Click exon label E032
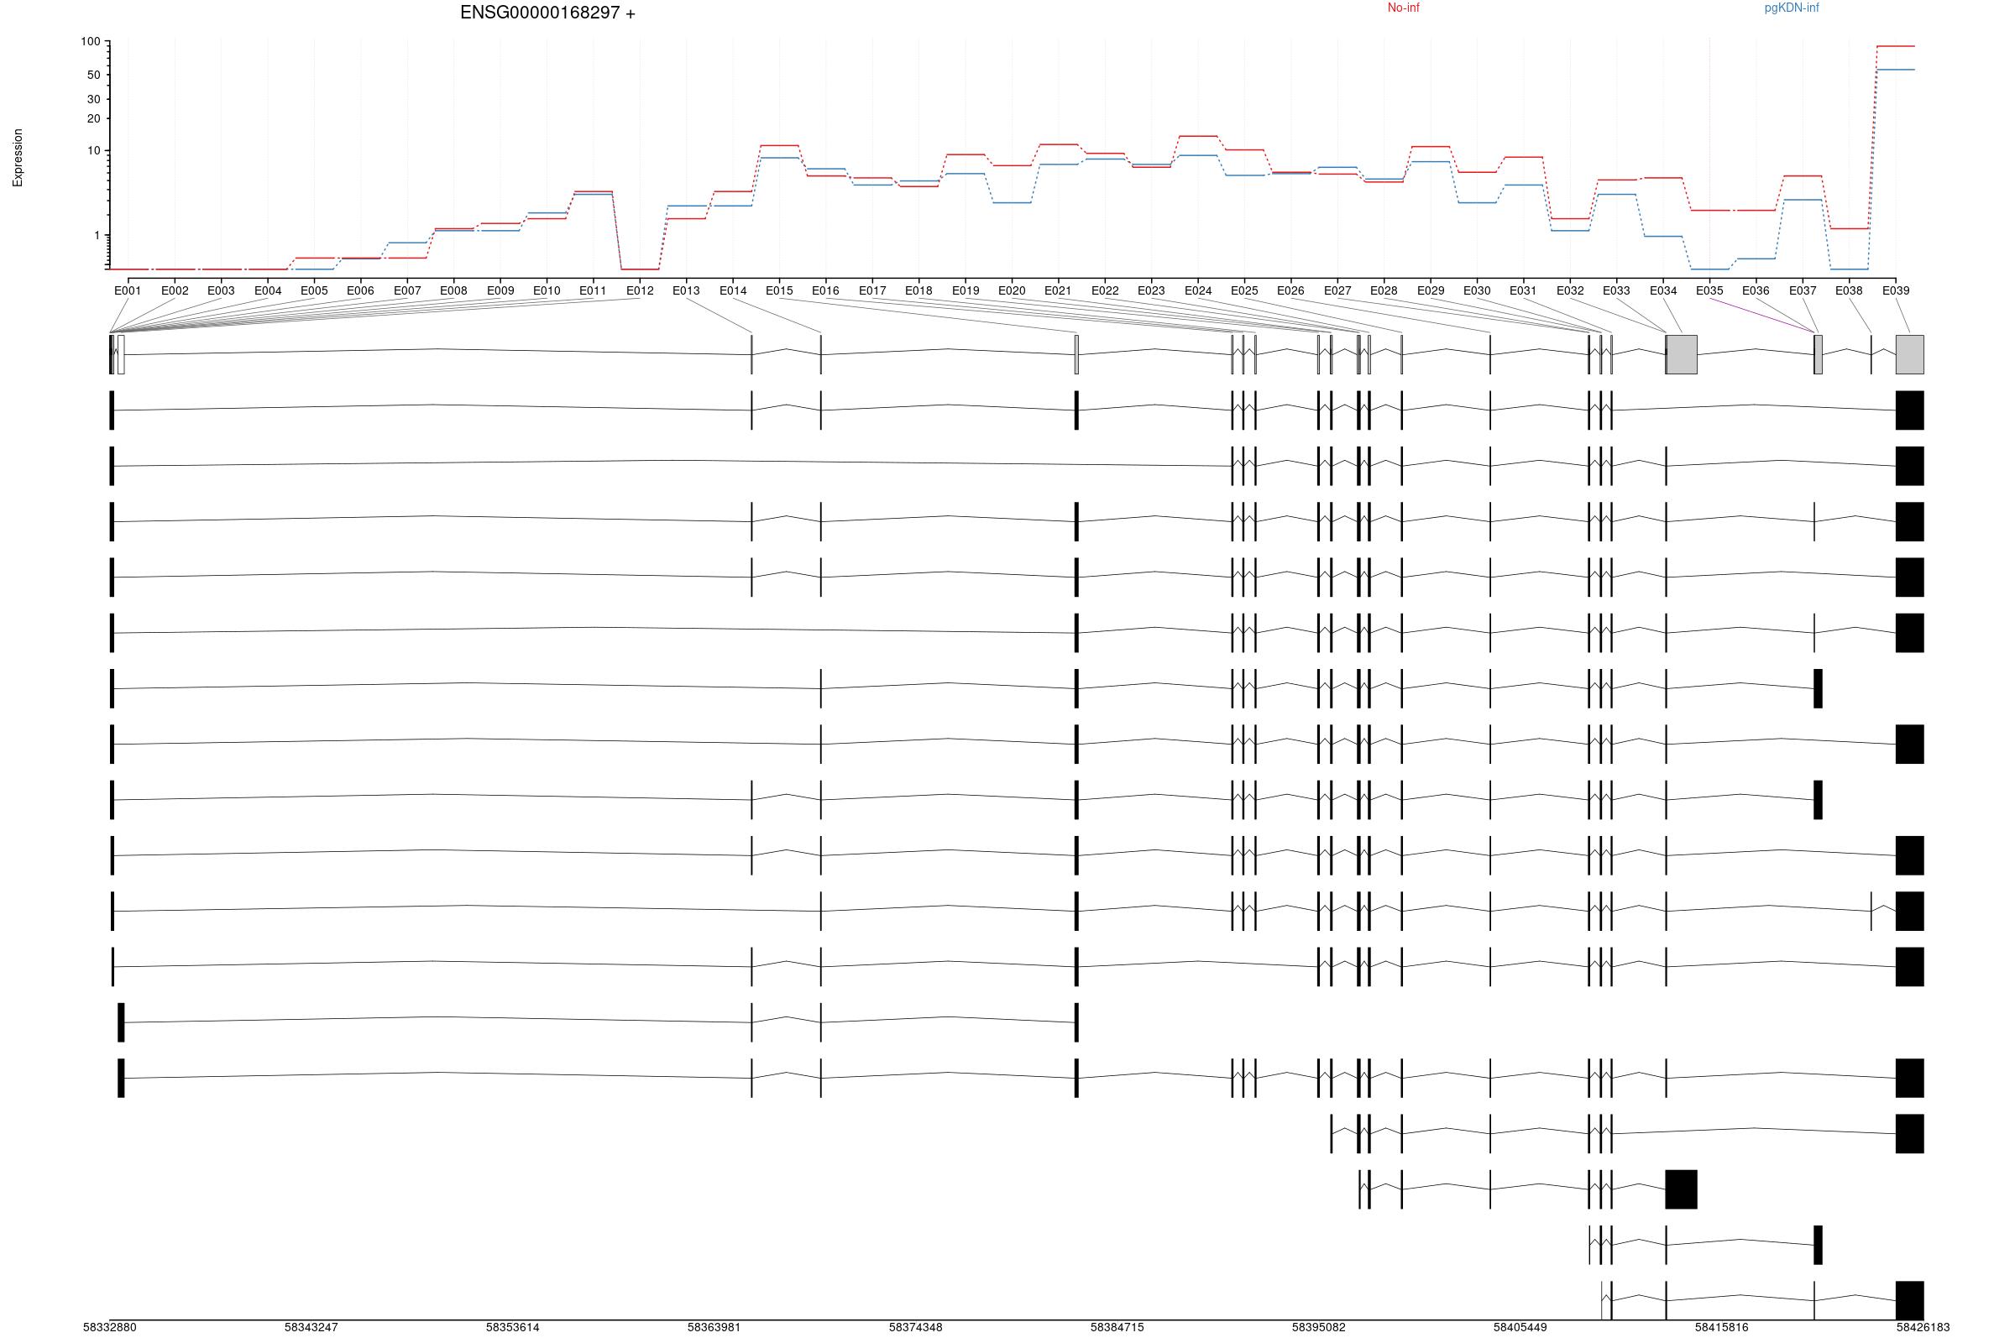This screenshot has height=1343, width=2015. pyautogui.click(x=1570, y=290)
